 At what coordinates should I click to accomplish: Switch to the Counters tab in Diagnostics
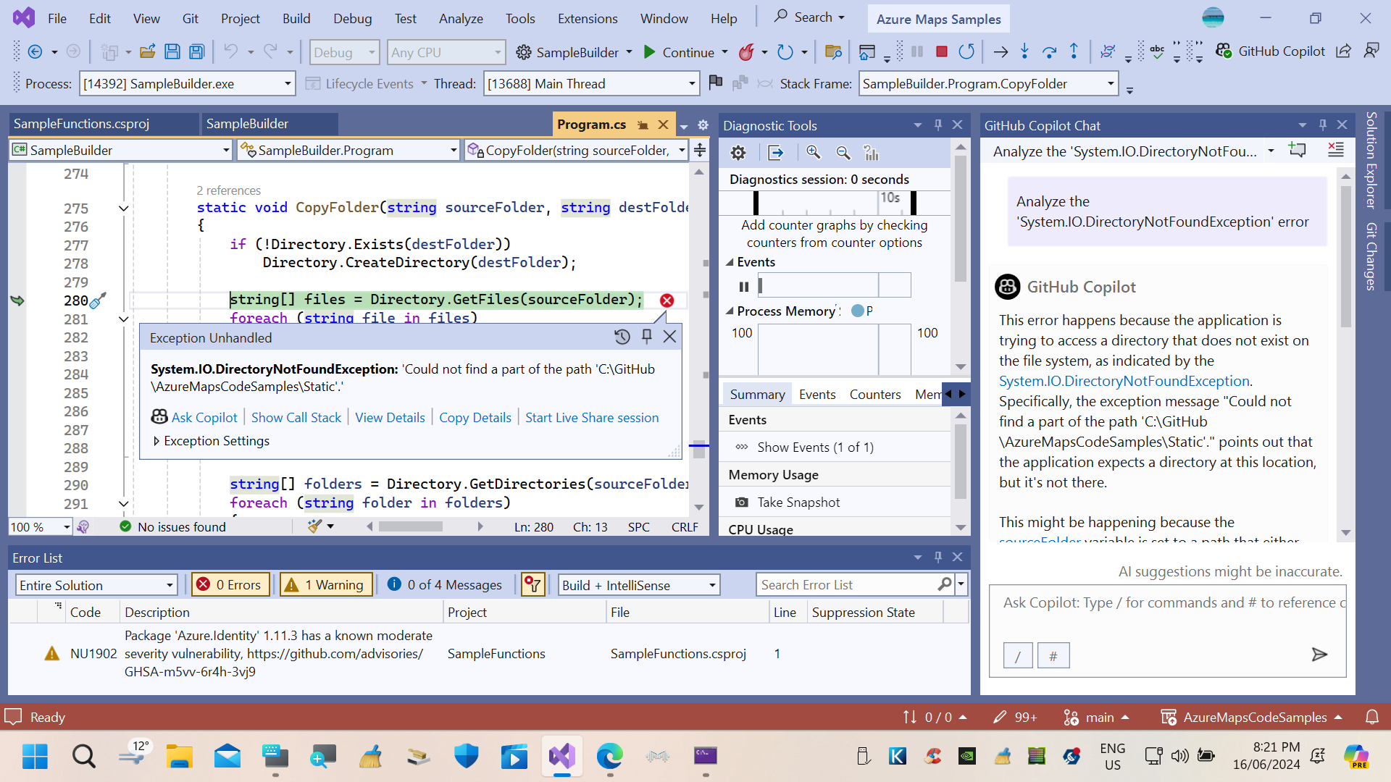pyautogui.click(x=873, y=393)
